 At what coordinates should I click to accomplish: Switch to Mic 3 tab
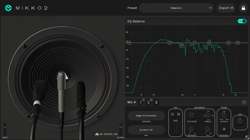156,102
